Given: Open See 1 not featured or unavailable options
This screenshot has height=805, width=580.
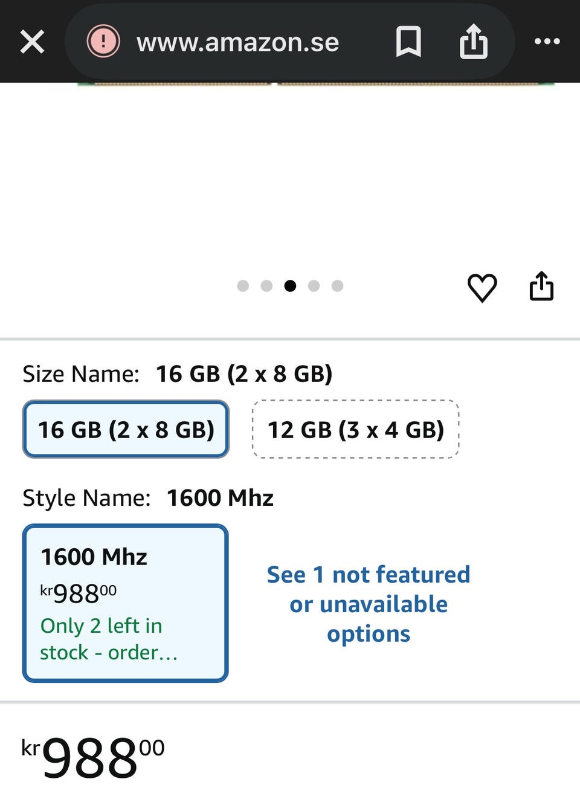Looking at the screenshot, I should pyautogui.click(x=369, y=604).
